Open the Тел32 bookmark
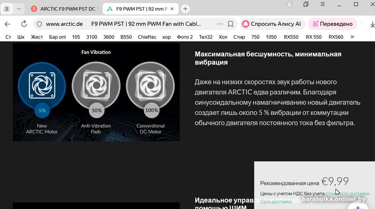Viewport: 375px width, 209px height. click(206, 37)
